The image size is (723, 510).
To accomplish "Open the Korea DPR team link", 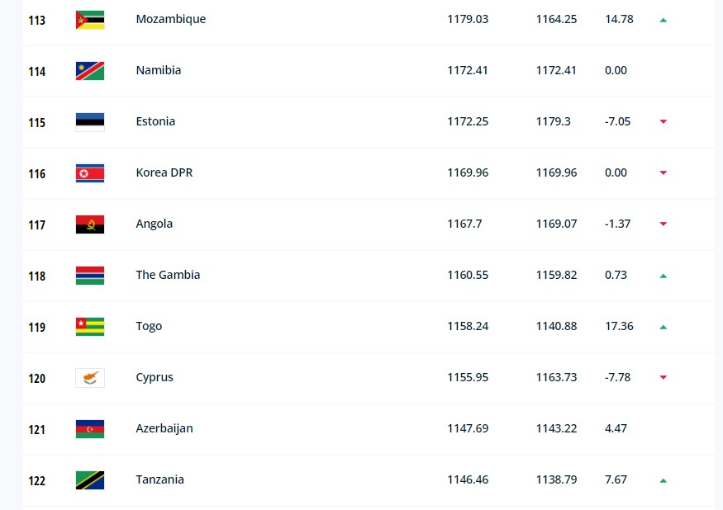I will click(164, 172).
